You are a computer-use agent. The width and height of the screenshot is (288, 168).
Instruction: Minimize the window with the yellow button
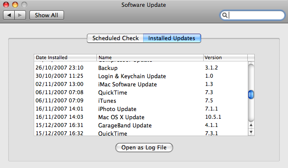tap(15, 5)
